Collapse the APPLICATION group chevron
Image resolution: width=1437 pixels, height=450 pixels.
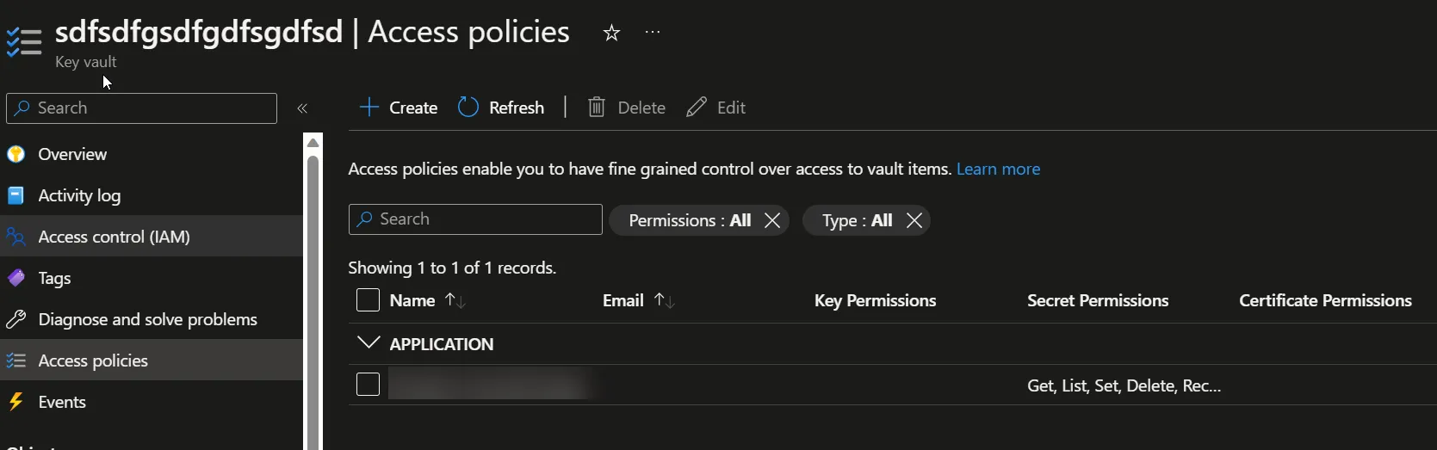tap(369, 343)
